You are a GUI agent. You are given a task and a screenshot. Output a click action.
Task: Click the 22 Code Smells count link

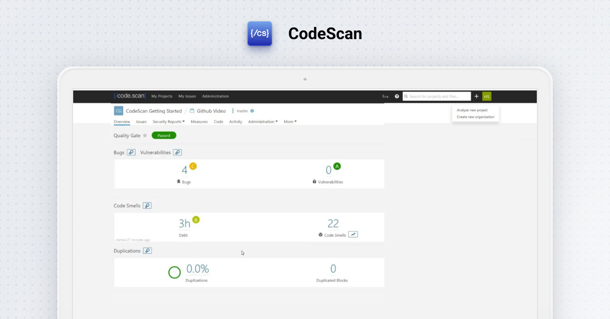(x=333, y=224)
